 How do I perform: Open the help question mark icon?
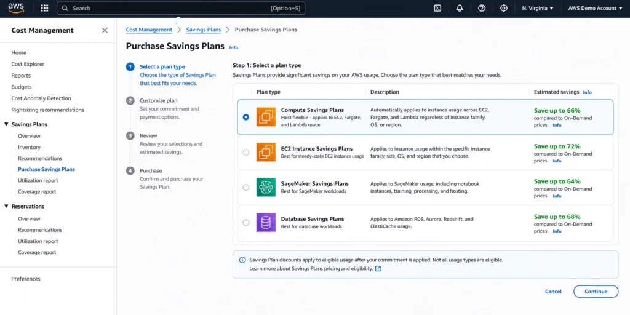pyautogui.click(x=482, y=8)
